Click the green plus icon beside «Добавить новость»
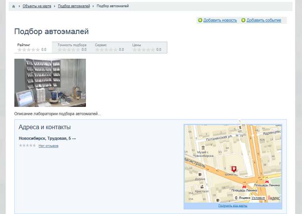 (200, 20)
